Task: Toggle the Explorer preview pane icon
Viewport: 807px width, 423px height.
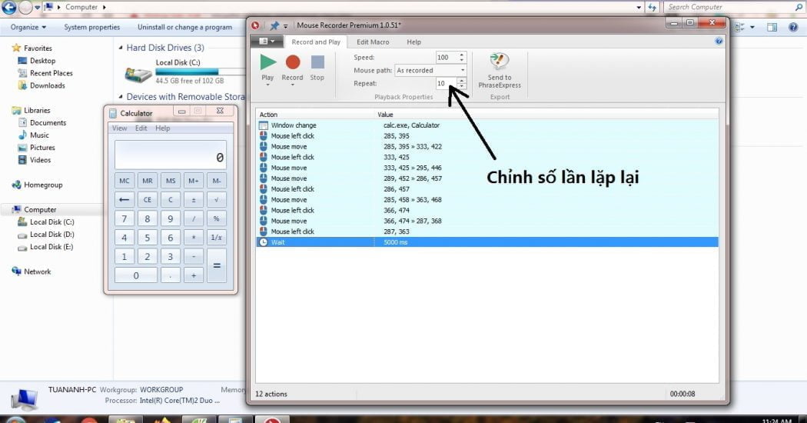Action: (772, 28)
